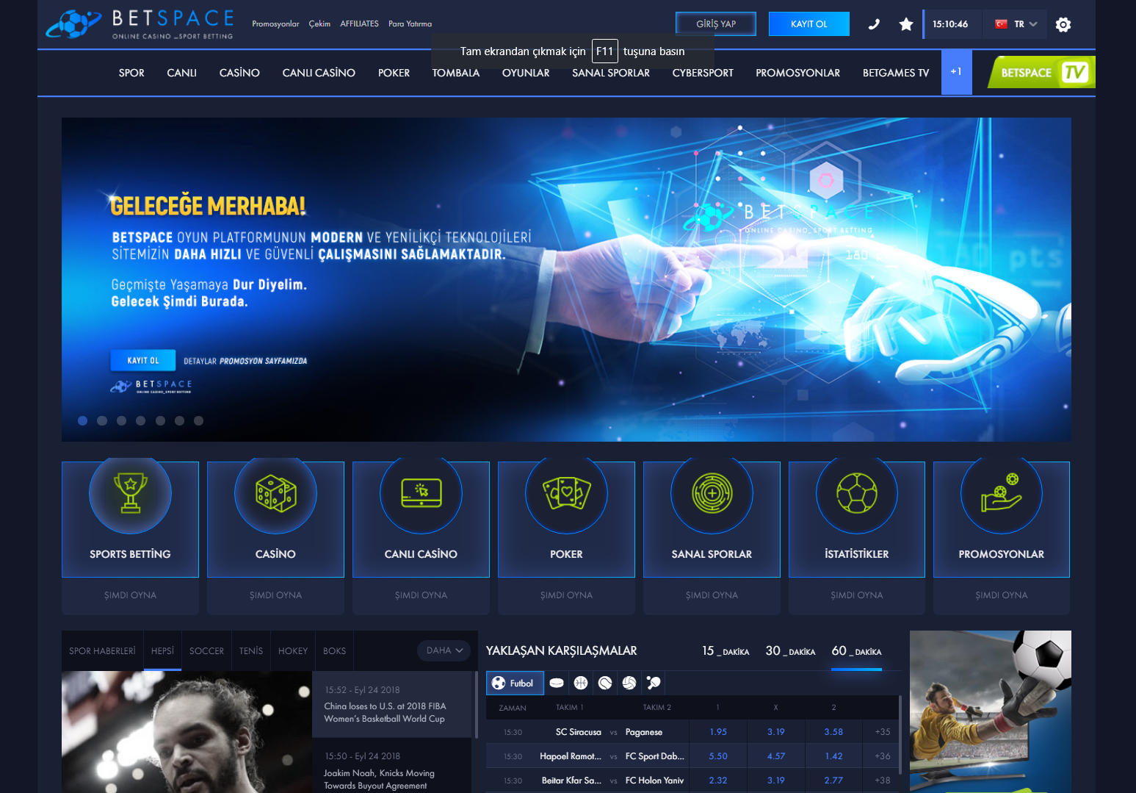The image size is (1136, 793).
Task: Click the Sports Betting trophy icon
Action: coord(130,492)
